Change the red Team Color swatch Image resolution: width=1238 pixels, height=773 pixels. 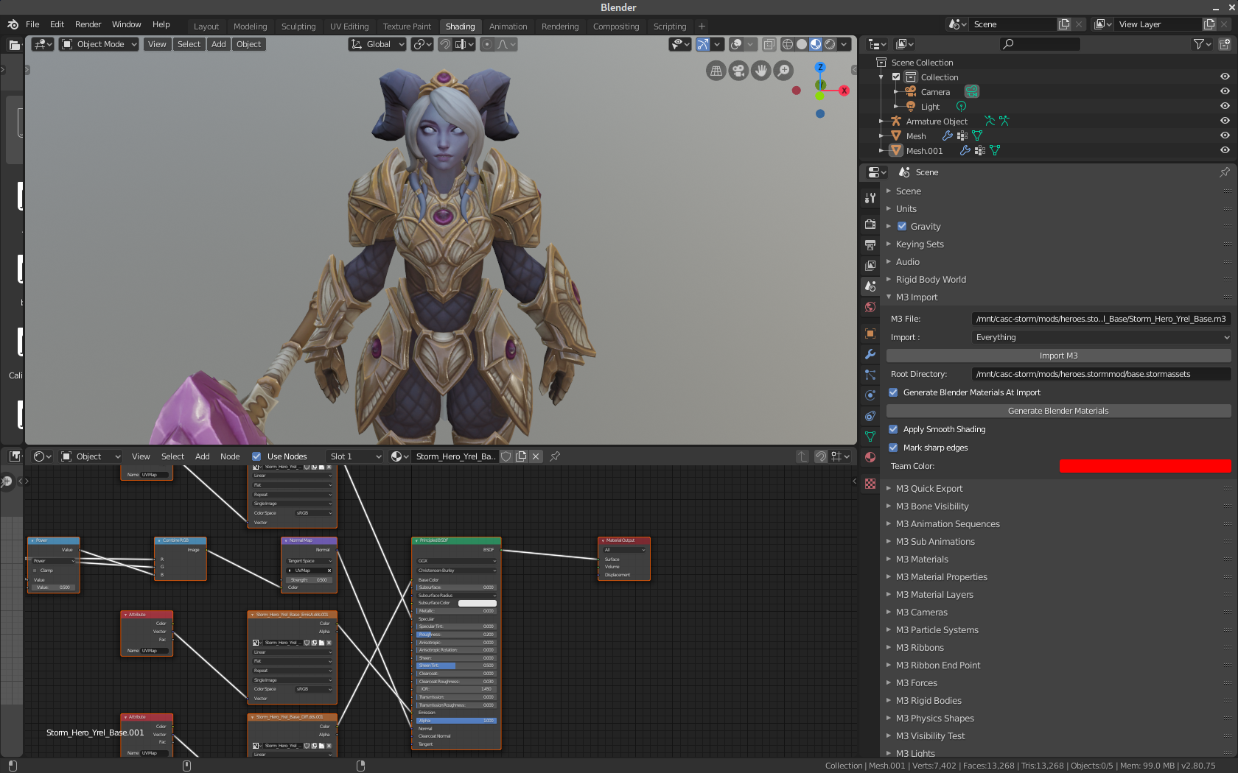coord(1144,465)
